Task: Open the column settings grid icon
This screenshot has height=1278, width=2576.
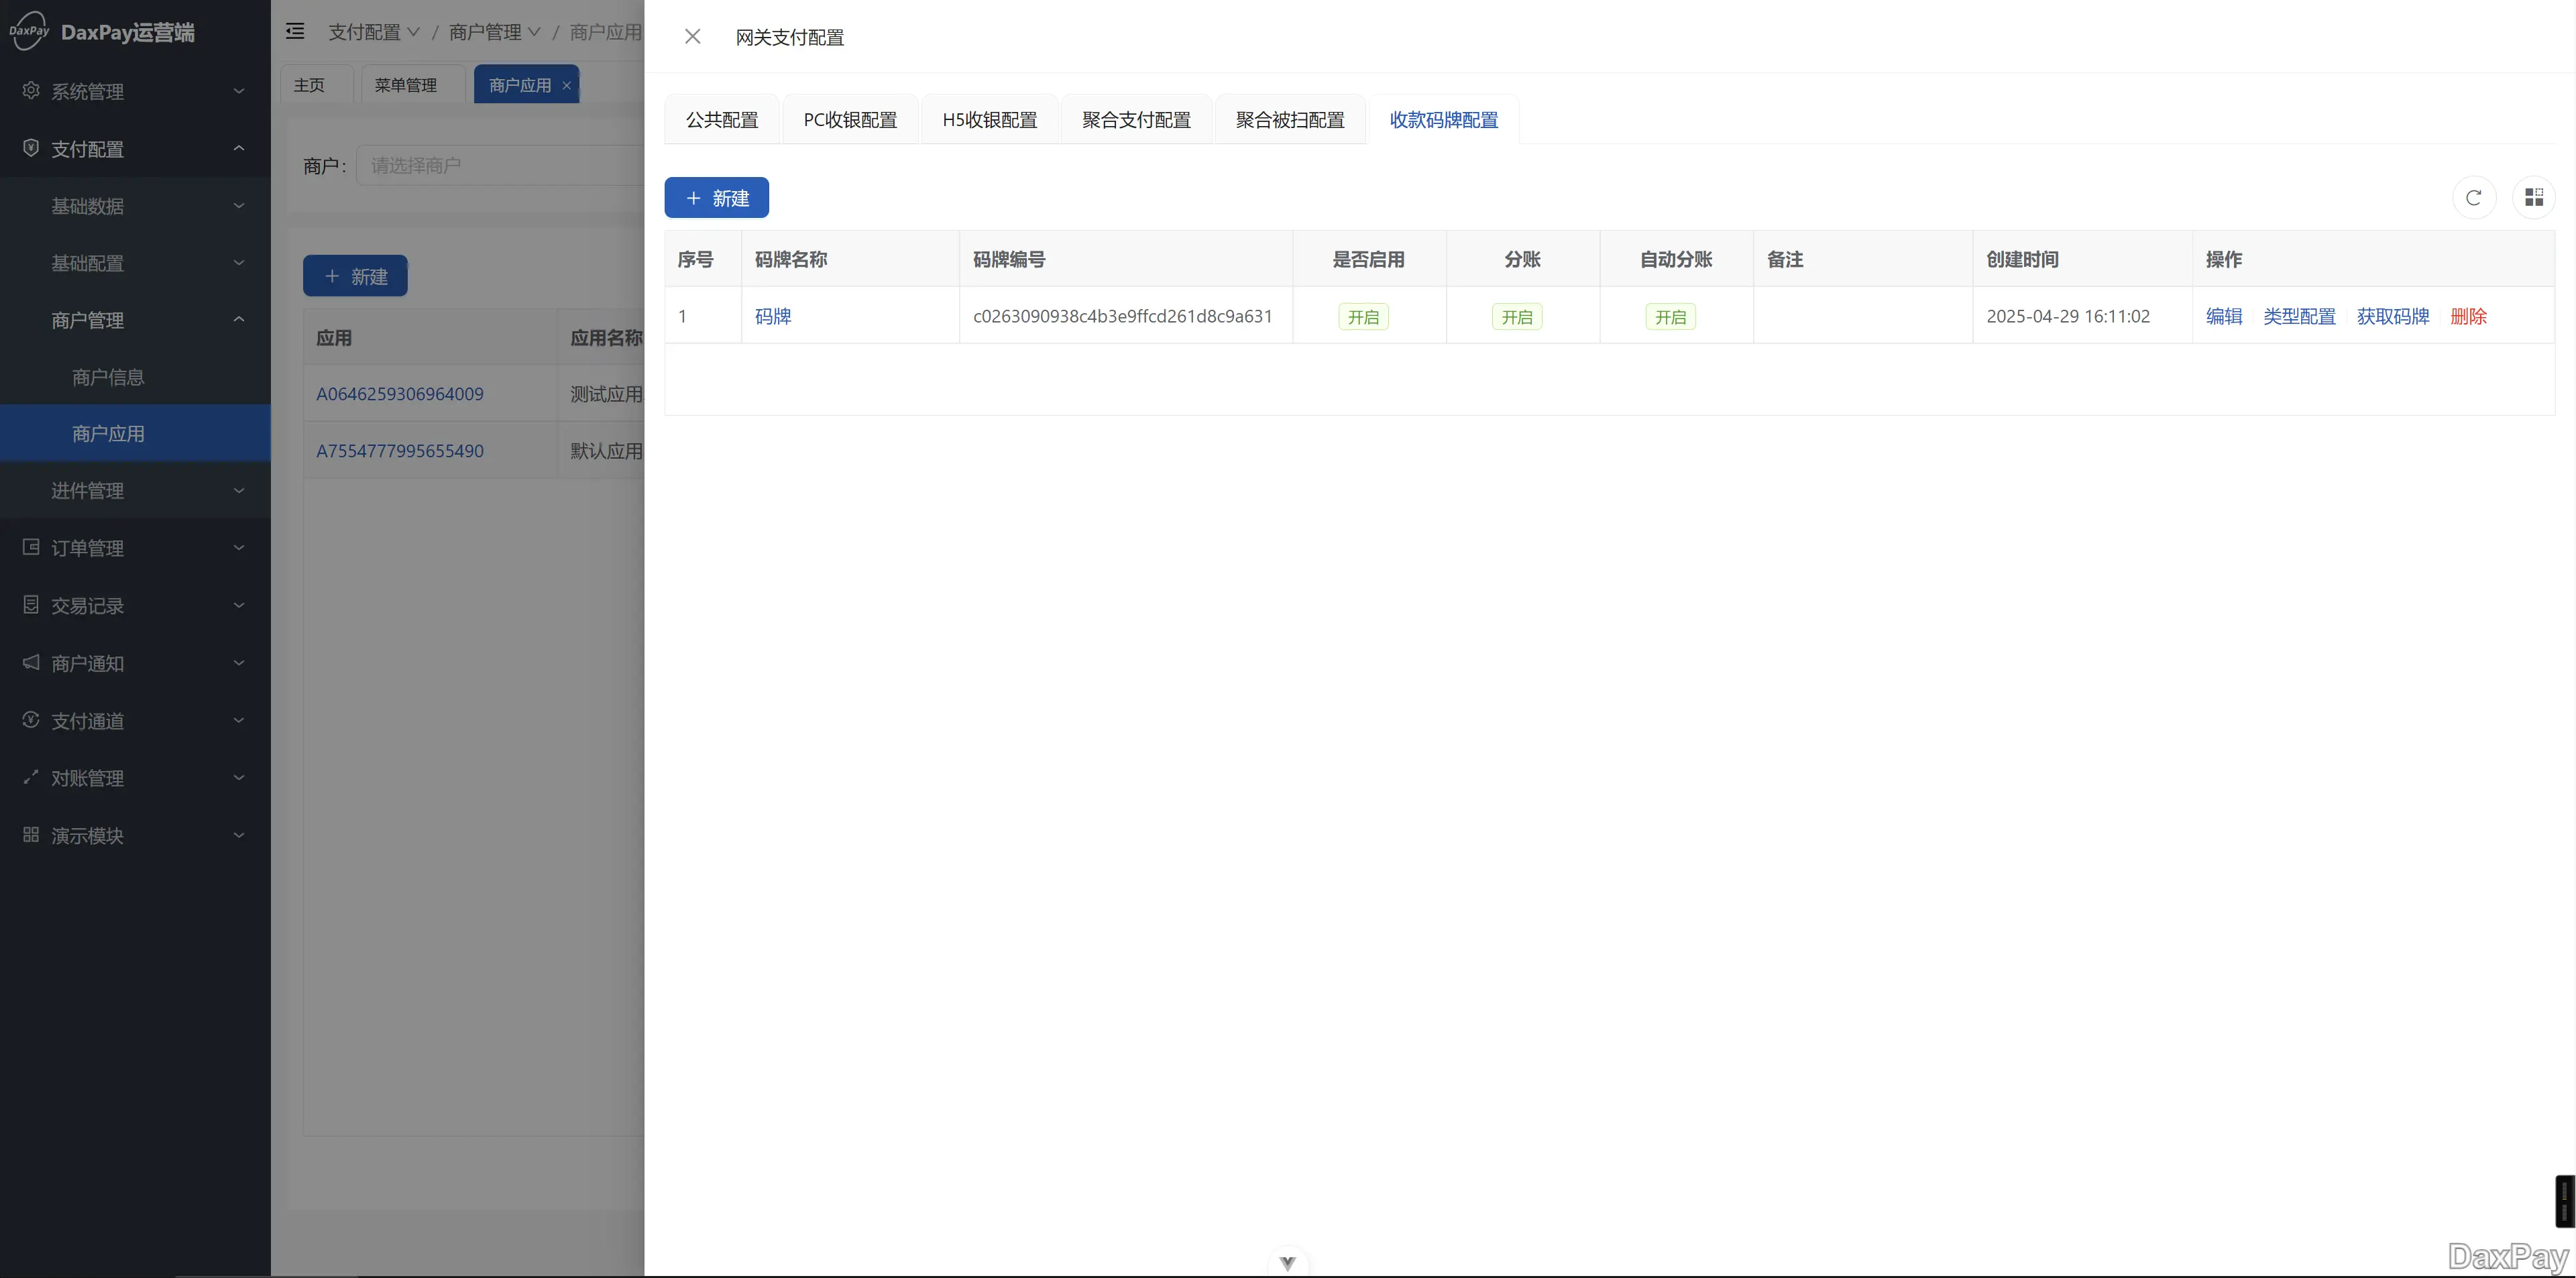Action: [x=2533, y=198]
